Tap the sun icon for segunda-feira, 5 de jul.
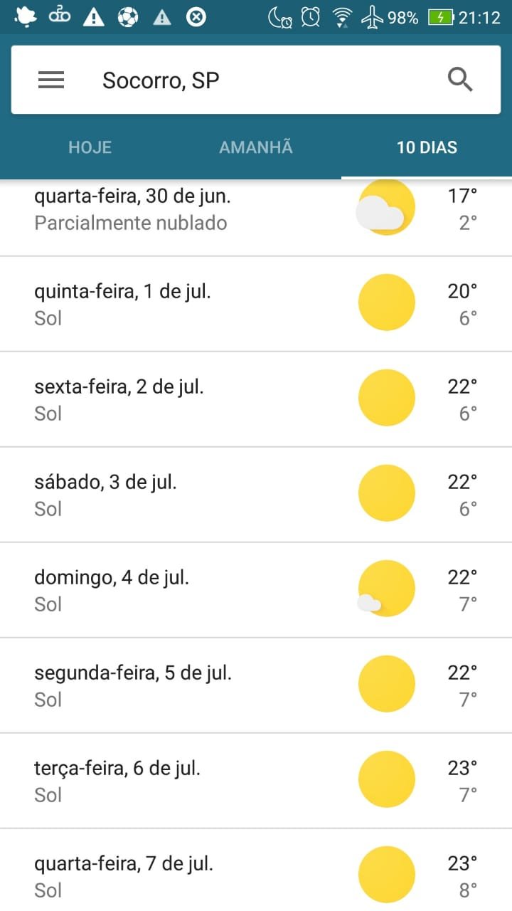Viewport: 512px width, 911px height. 386,684
